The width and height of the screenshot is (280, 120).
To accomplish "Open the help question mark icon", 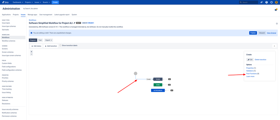I will tap(267, 2).
